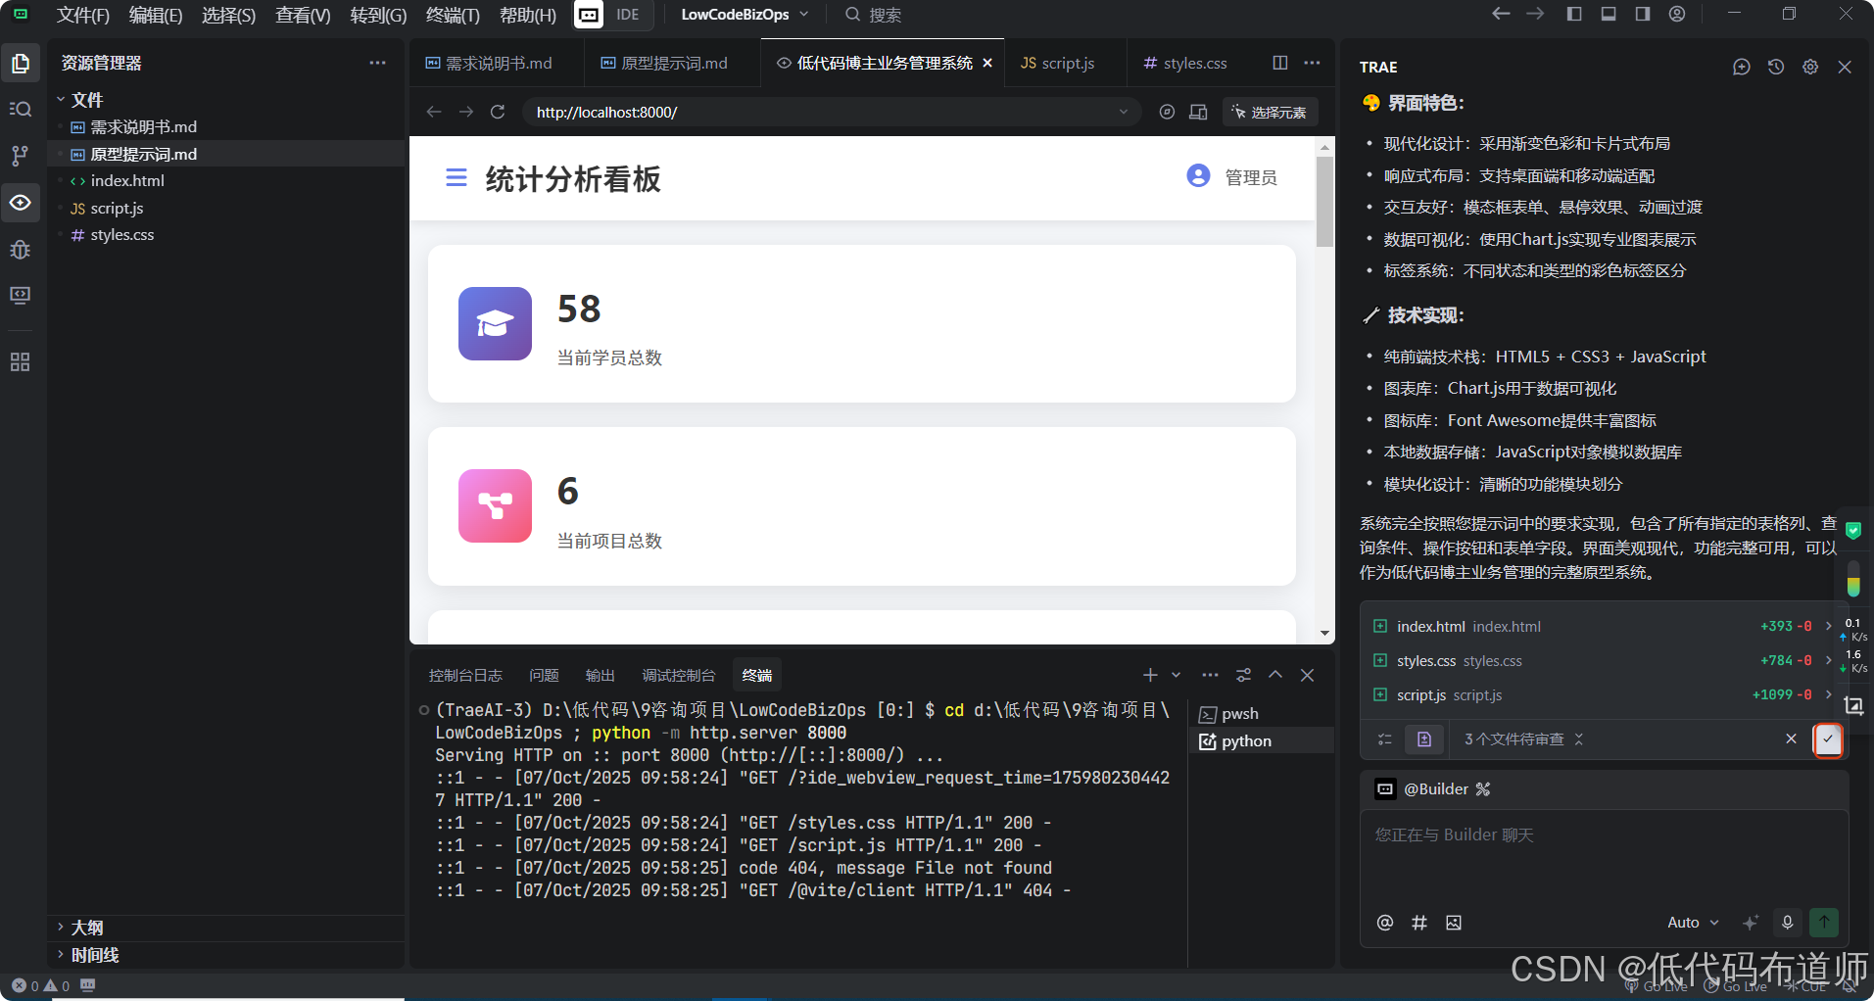This screenshot has height=1001, width=1874.
Task: Open the URL address bar dropdown arrow
Action: click(x=1124, y=112)
